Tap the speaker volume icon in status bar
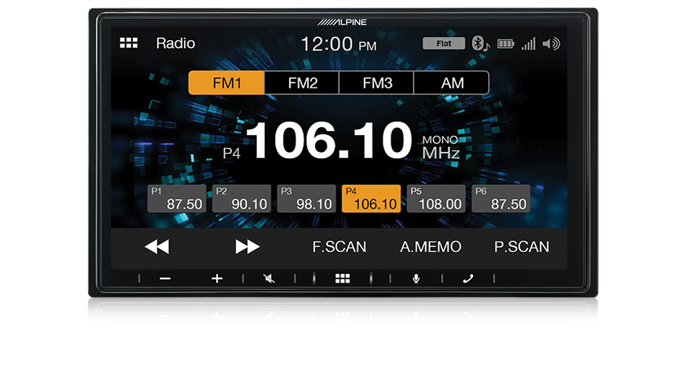685x385 pixels. pyautogui.click(x=551, y=44)
